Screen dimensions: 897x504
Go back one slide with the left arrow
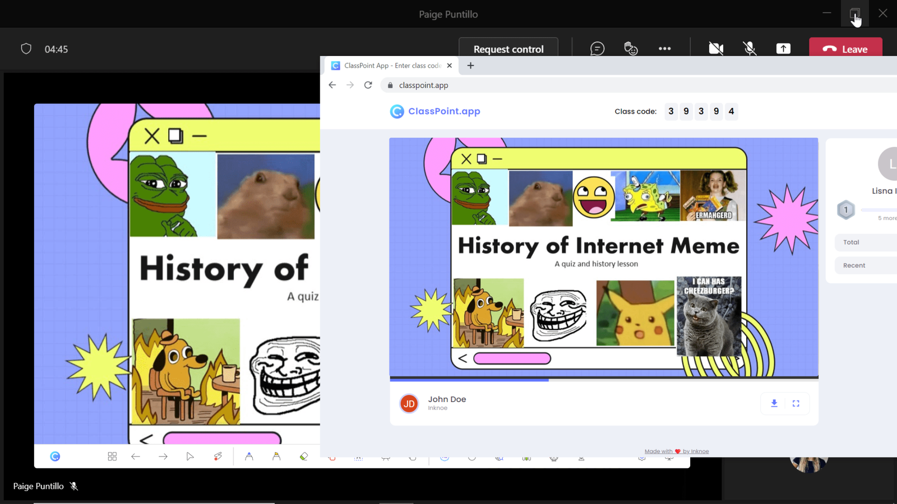pyautogui.click(x=136, y=456)
